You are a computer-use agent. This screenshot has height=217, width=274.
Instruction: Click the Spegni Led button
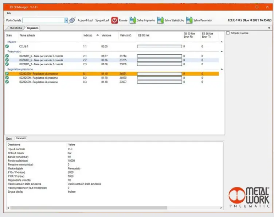pos(102,20)
